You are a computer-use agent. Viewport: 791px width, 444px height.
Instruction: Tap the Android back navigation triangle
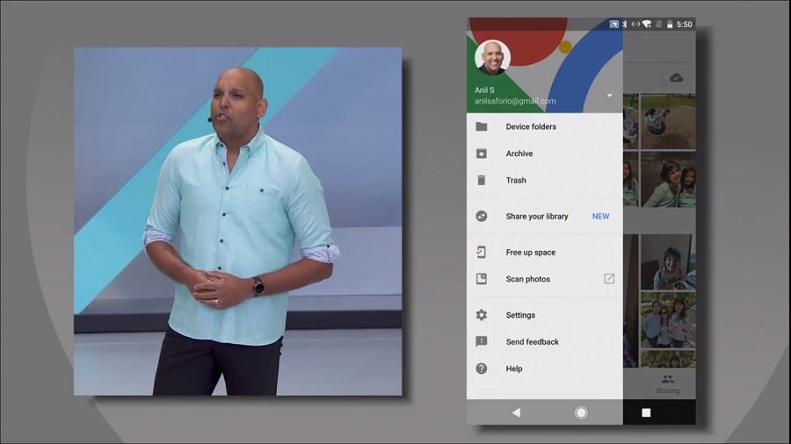tap(516, 412)
